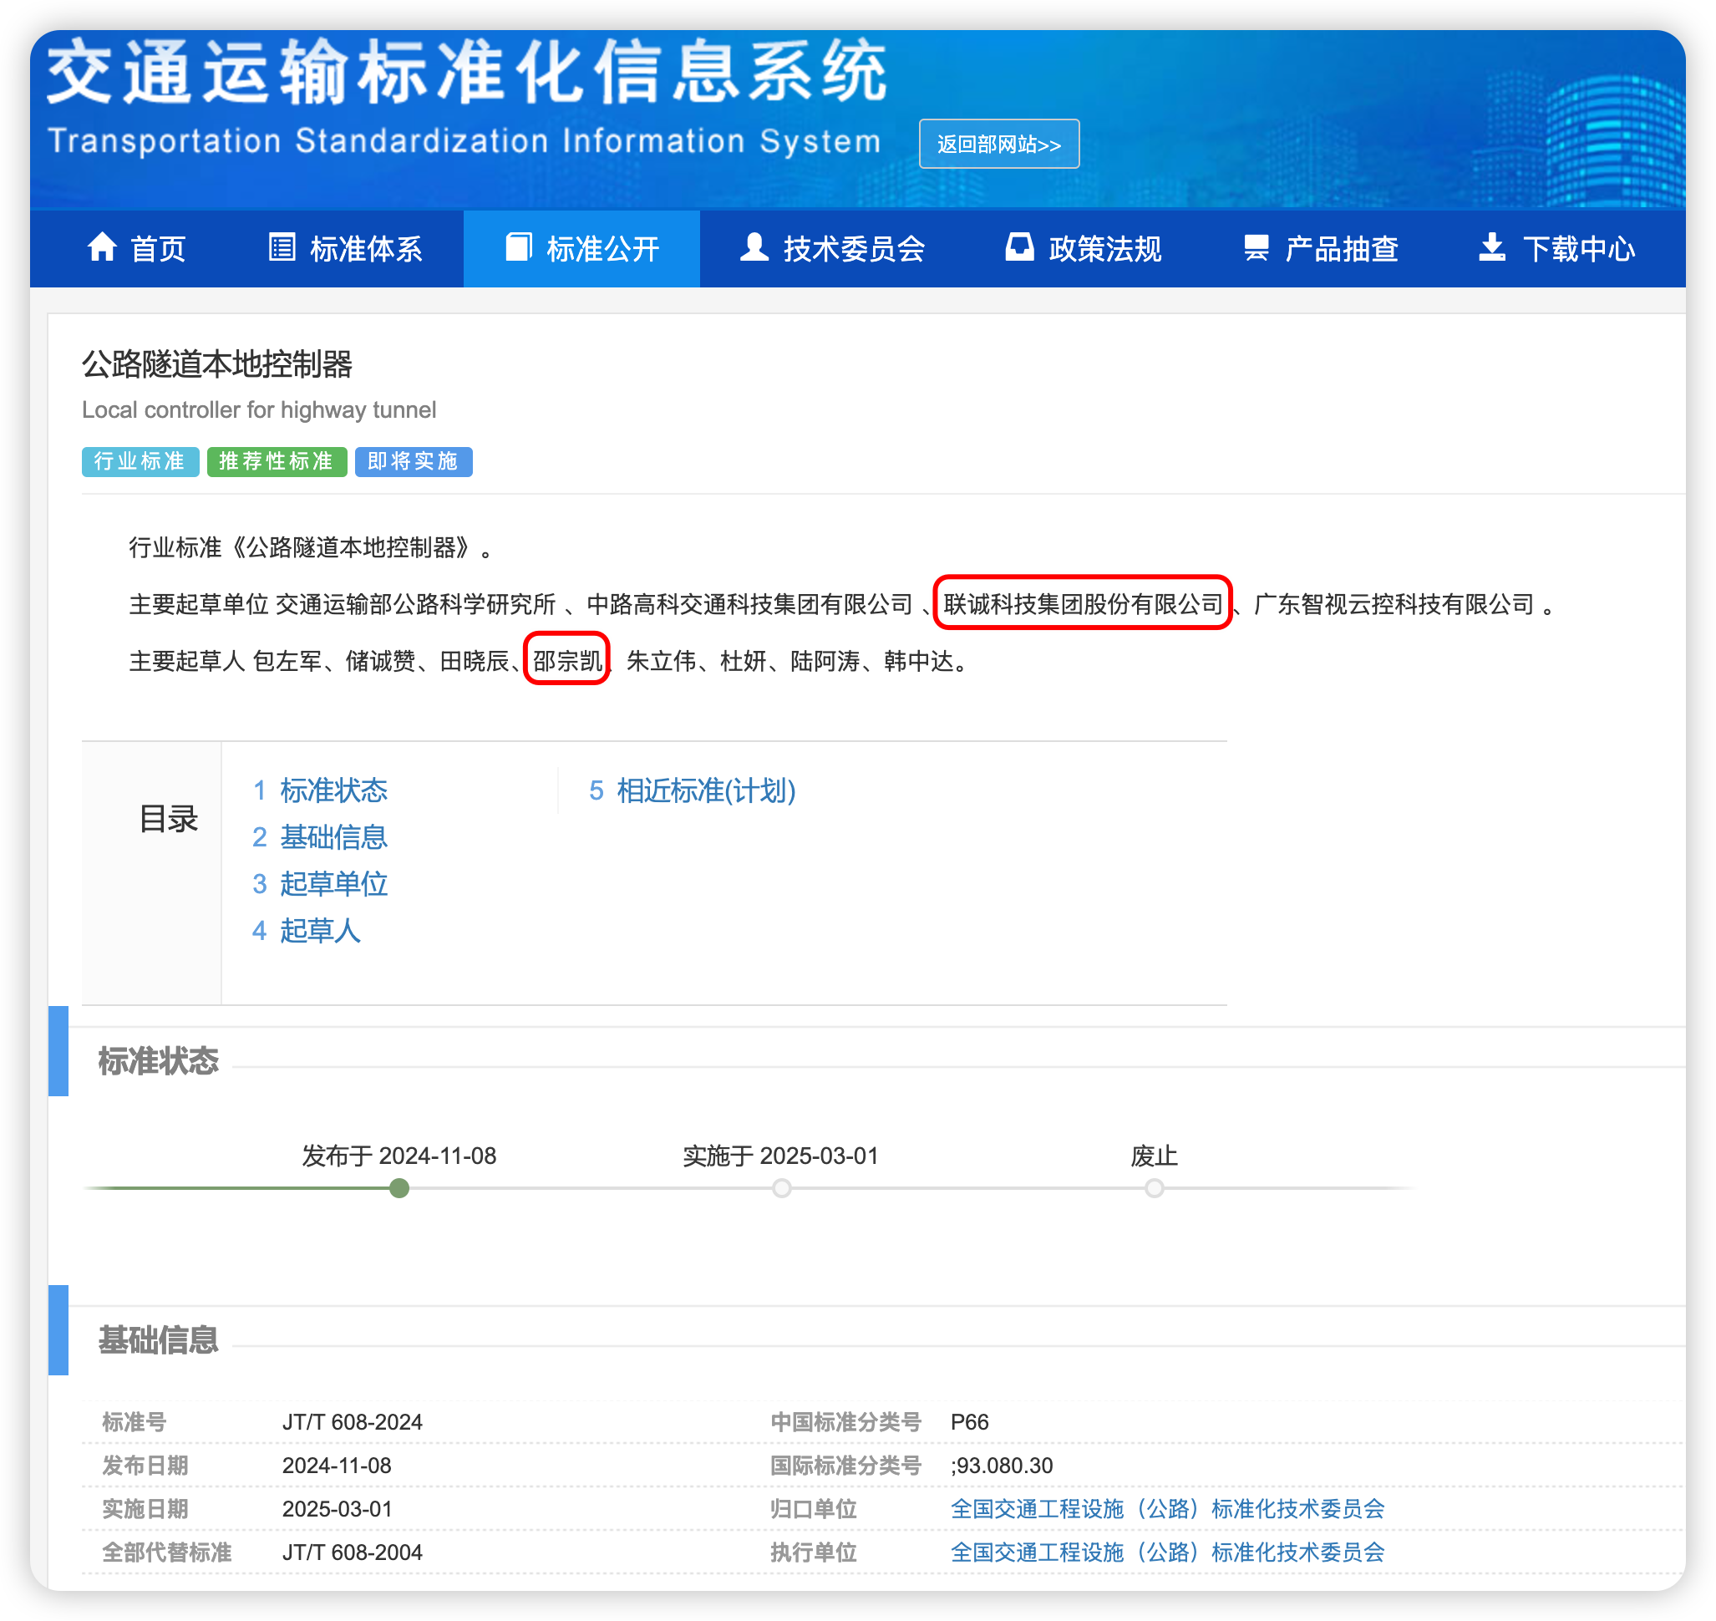The image size is (1716, 1621).
Task: Click the 返回部网站>> button
Action: pos(1000,144)
